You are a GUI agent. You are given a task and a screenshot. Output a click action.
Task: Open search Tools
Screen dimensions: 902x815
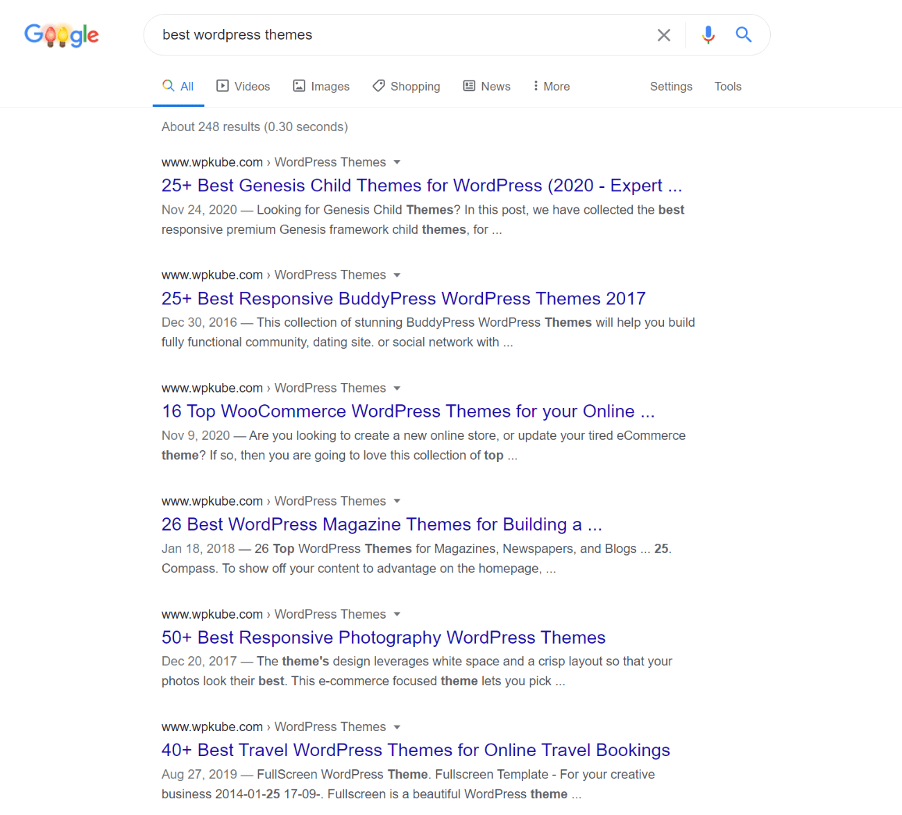coord(728,86)
